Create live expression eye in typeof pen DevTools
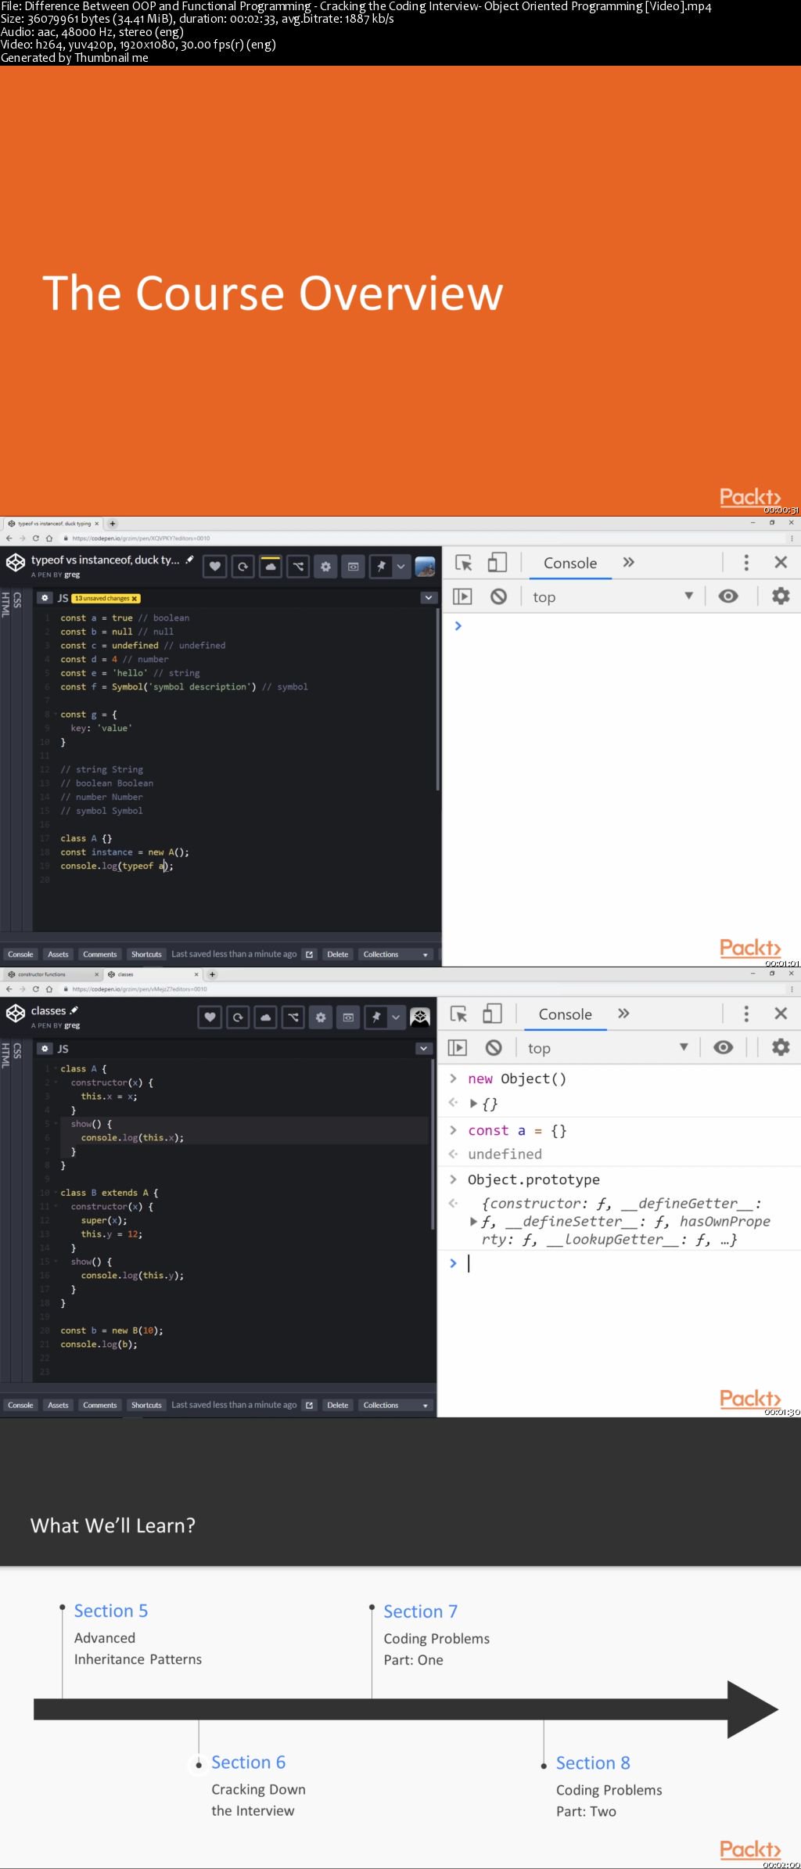Viewport: 801px width, 1869px height. click(728, 596)
